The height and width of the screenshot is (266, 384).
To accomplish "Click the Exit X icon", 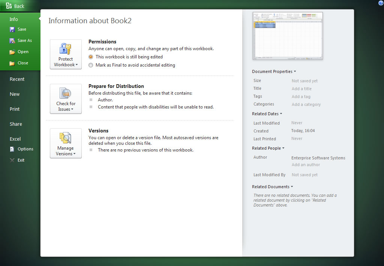I will click(12, 160).
